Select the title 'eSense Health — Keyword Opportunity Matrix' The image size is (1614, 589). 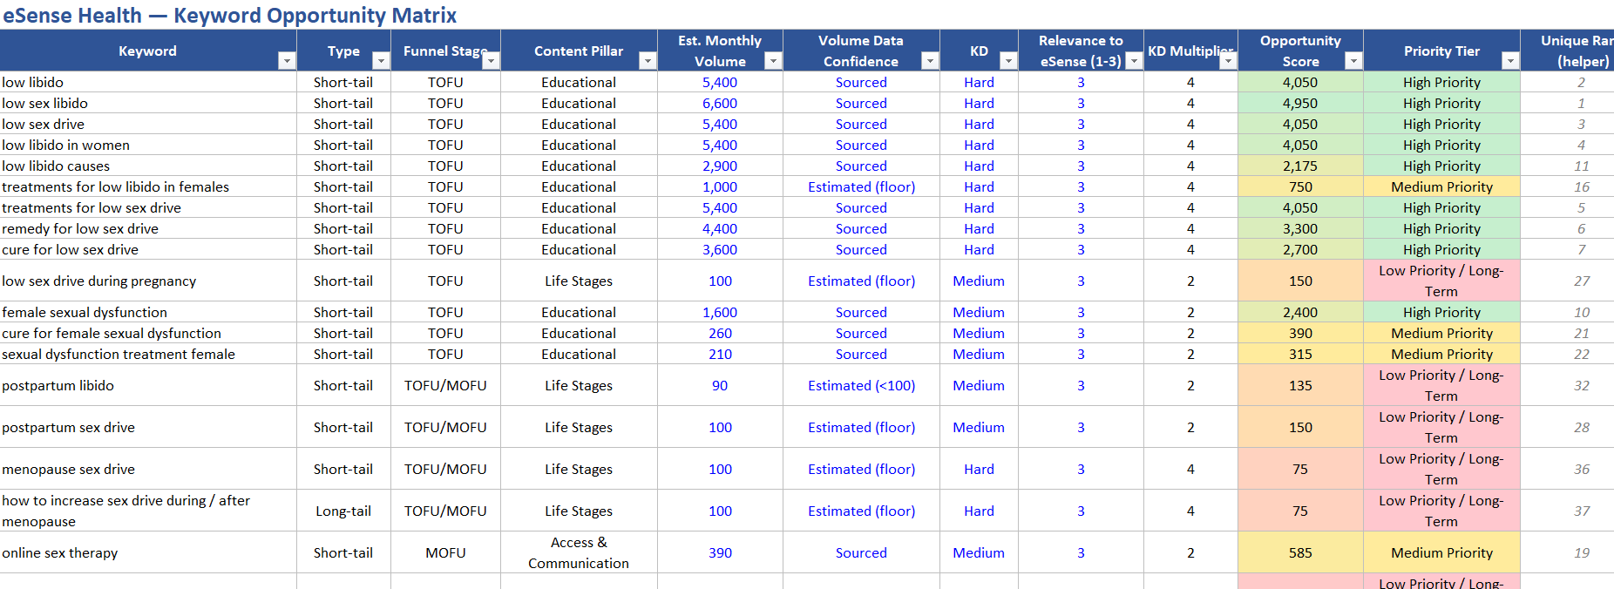pos(229,16)
